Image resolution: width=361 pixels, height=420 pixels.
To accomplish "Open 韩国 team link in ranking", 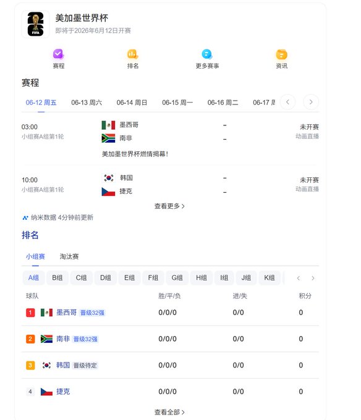I will 63,365.
